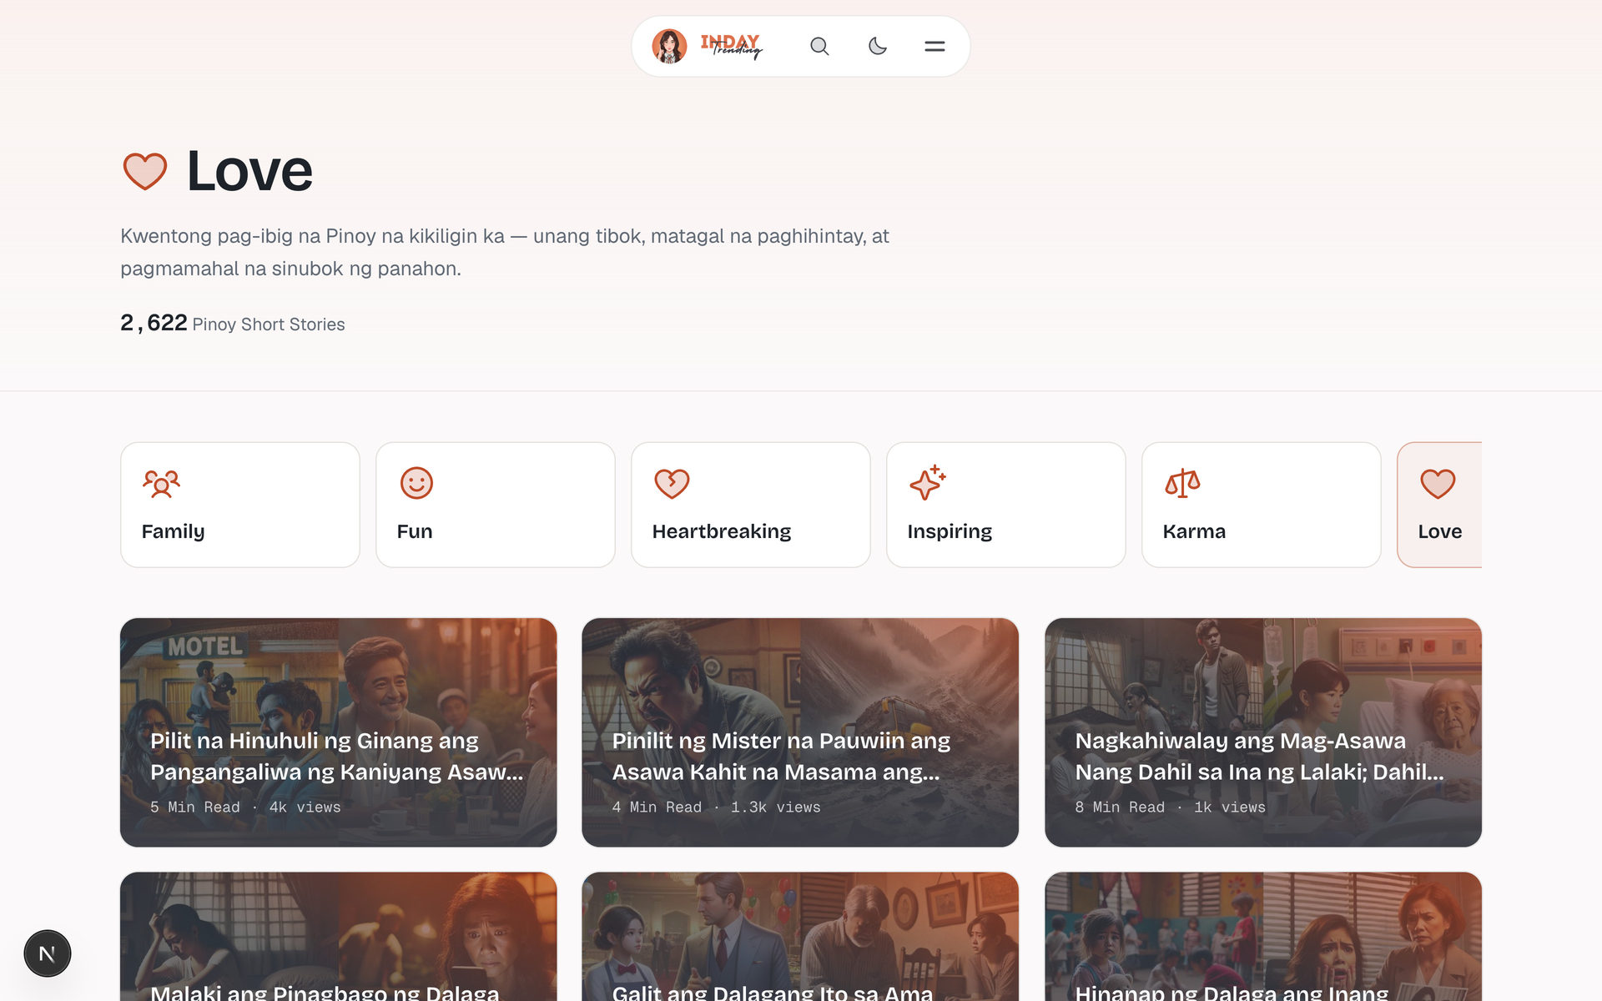Click the Inday Trending wordmark

click(732, 47)
